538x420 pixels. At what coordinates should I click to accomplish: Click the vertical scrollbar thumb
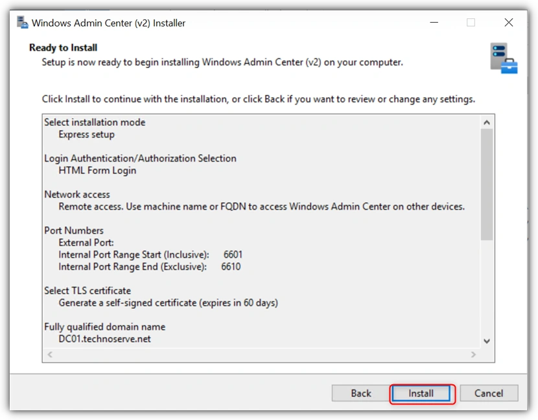tap(487, 184)
